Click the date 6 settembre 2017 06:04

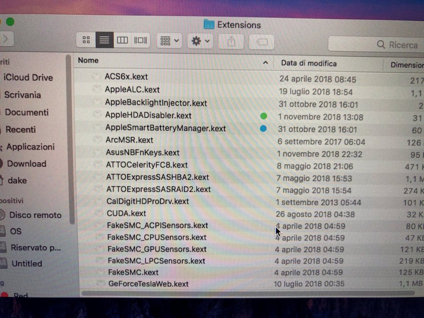pyautogui.click(x=321, y=142)
